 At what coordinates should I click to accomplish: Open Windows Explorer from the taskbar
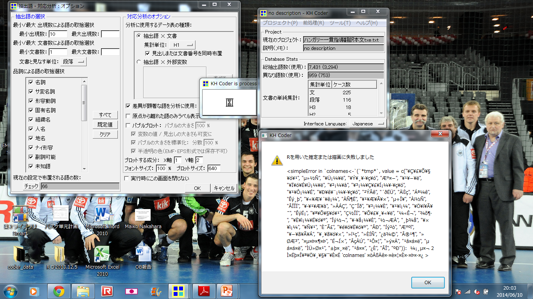coord(83,291)
